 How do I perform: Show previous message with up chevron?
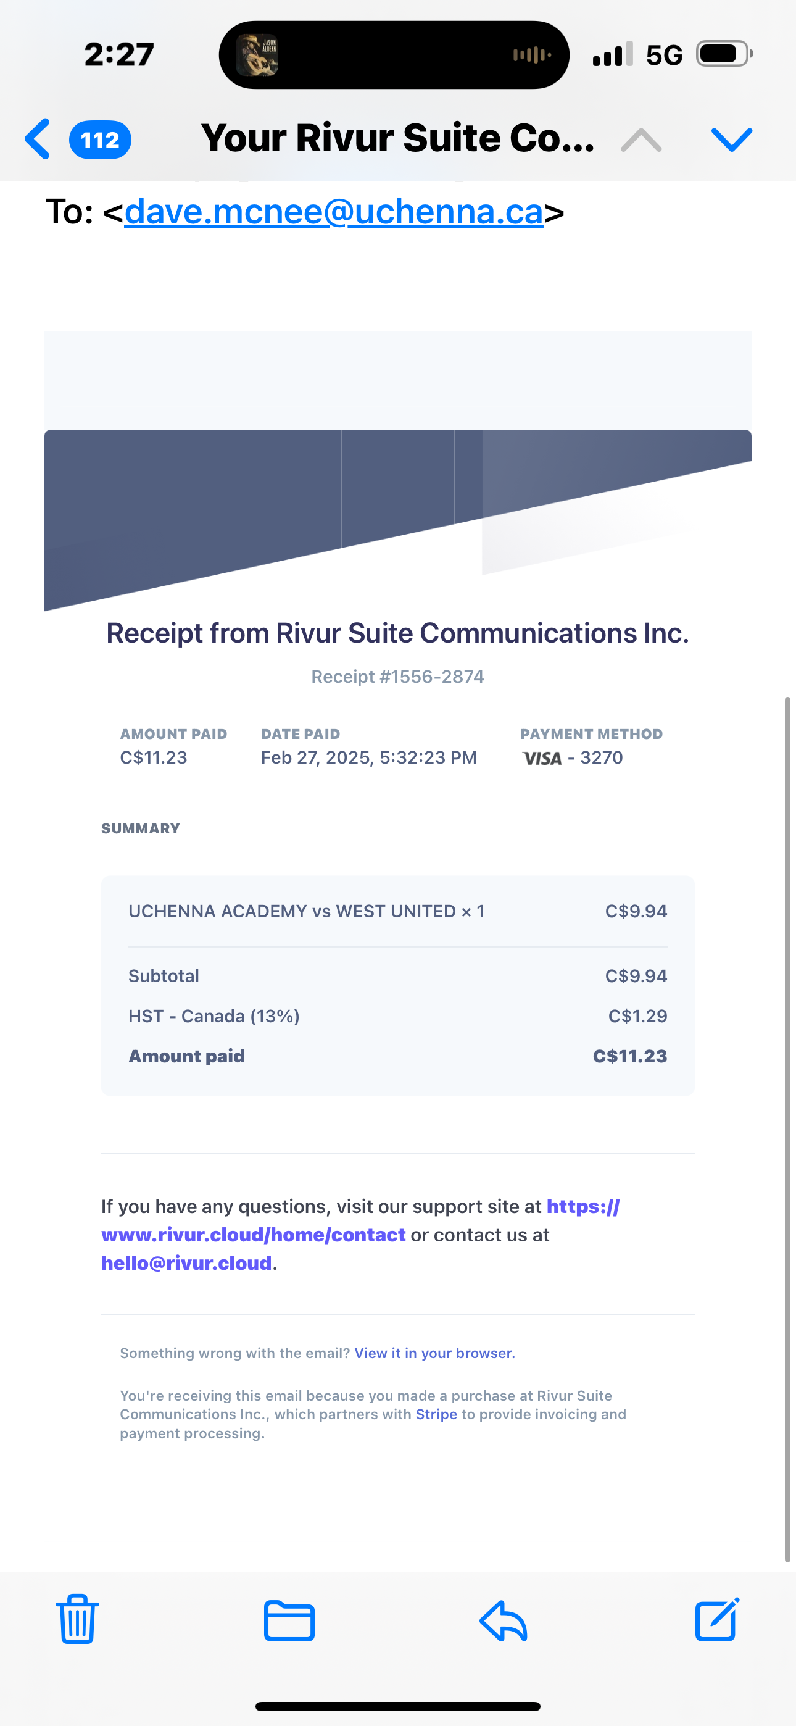[641, 140]
